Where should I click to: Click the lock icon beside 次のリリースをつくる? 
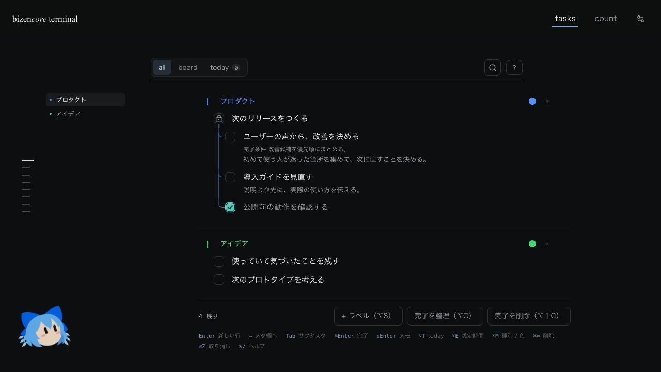219,119
